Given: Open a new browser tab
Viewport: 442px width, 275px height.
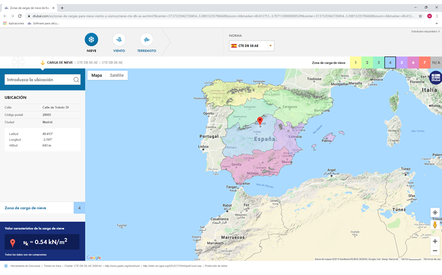Looking at the screenshot, I should point(62,8).
